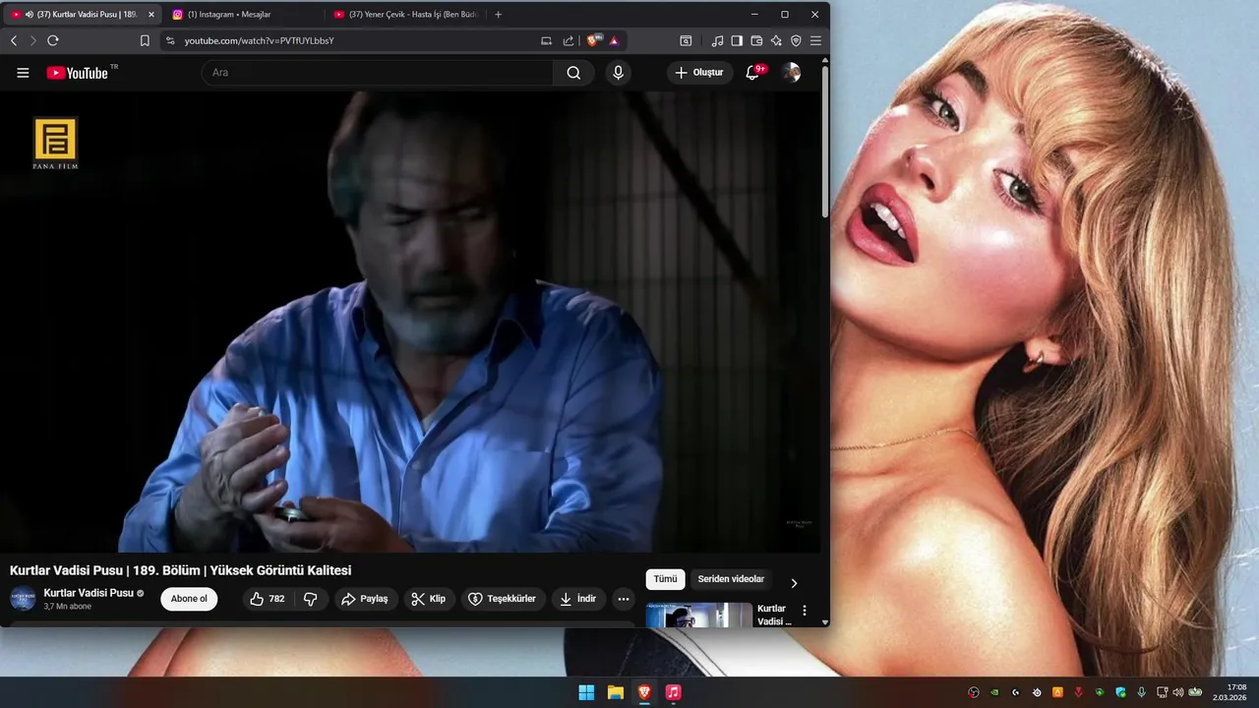Screen dimensions: 1259x708
Task: Switch to the Instagram Mesajlar tab
Action: (x=240, y=15)
